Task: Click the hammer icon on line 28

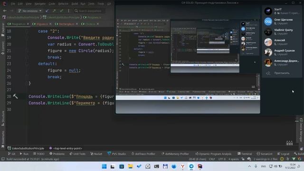Action: 15,96
